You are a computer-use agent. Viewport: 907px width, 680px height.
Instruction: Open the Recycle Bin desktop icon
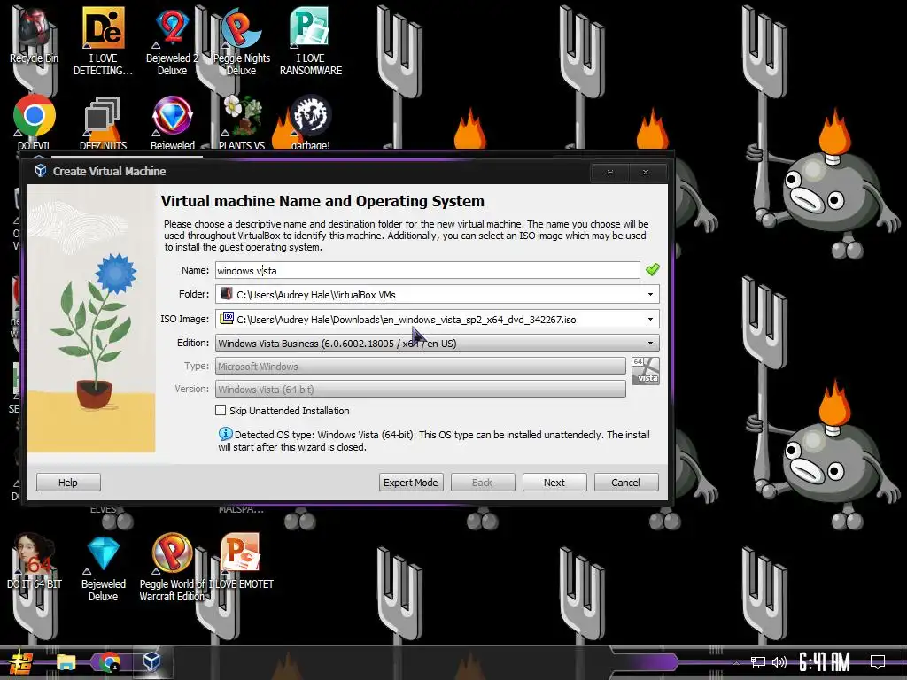pyautogui.click(x=34, y=35)
